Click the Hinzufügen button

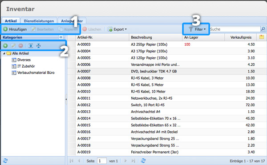click(15, 29)
